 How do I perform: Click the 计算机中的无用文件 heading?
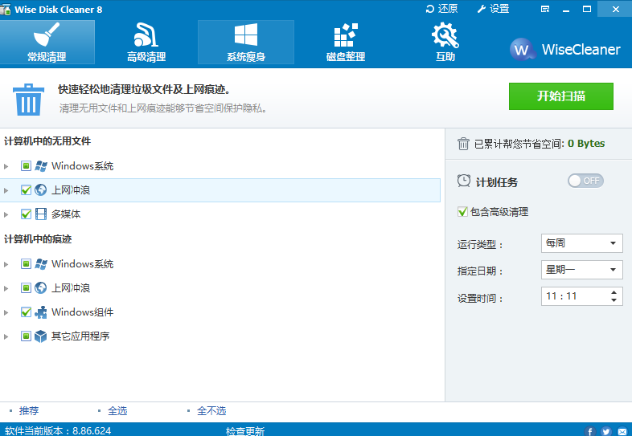click(x=47, y=141)
